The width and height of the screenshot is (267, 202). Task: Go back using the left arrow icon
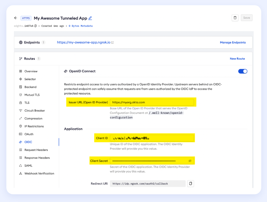(16, 18)
